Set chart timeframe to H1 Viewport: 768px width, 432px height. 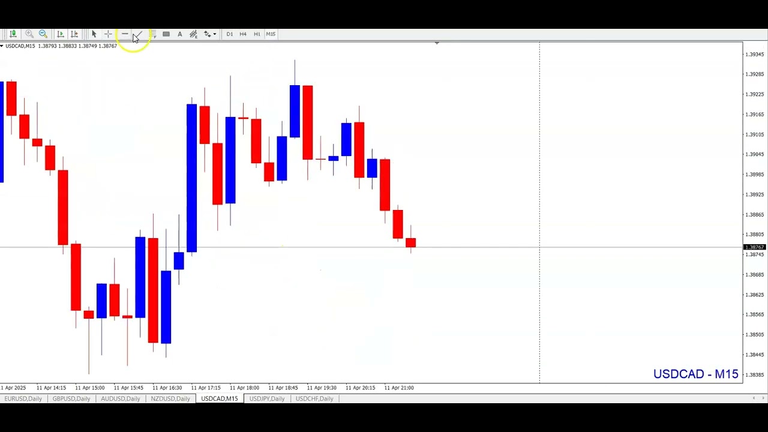coord(257,34)
